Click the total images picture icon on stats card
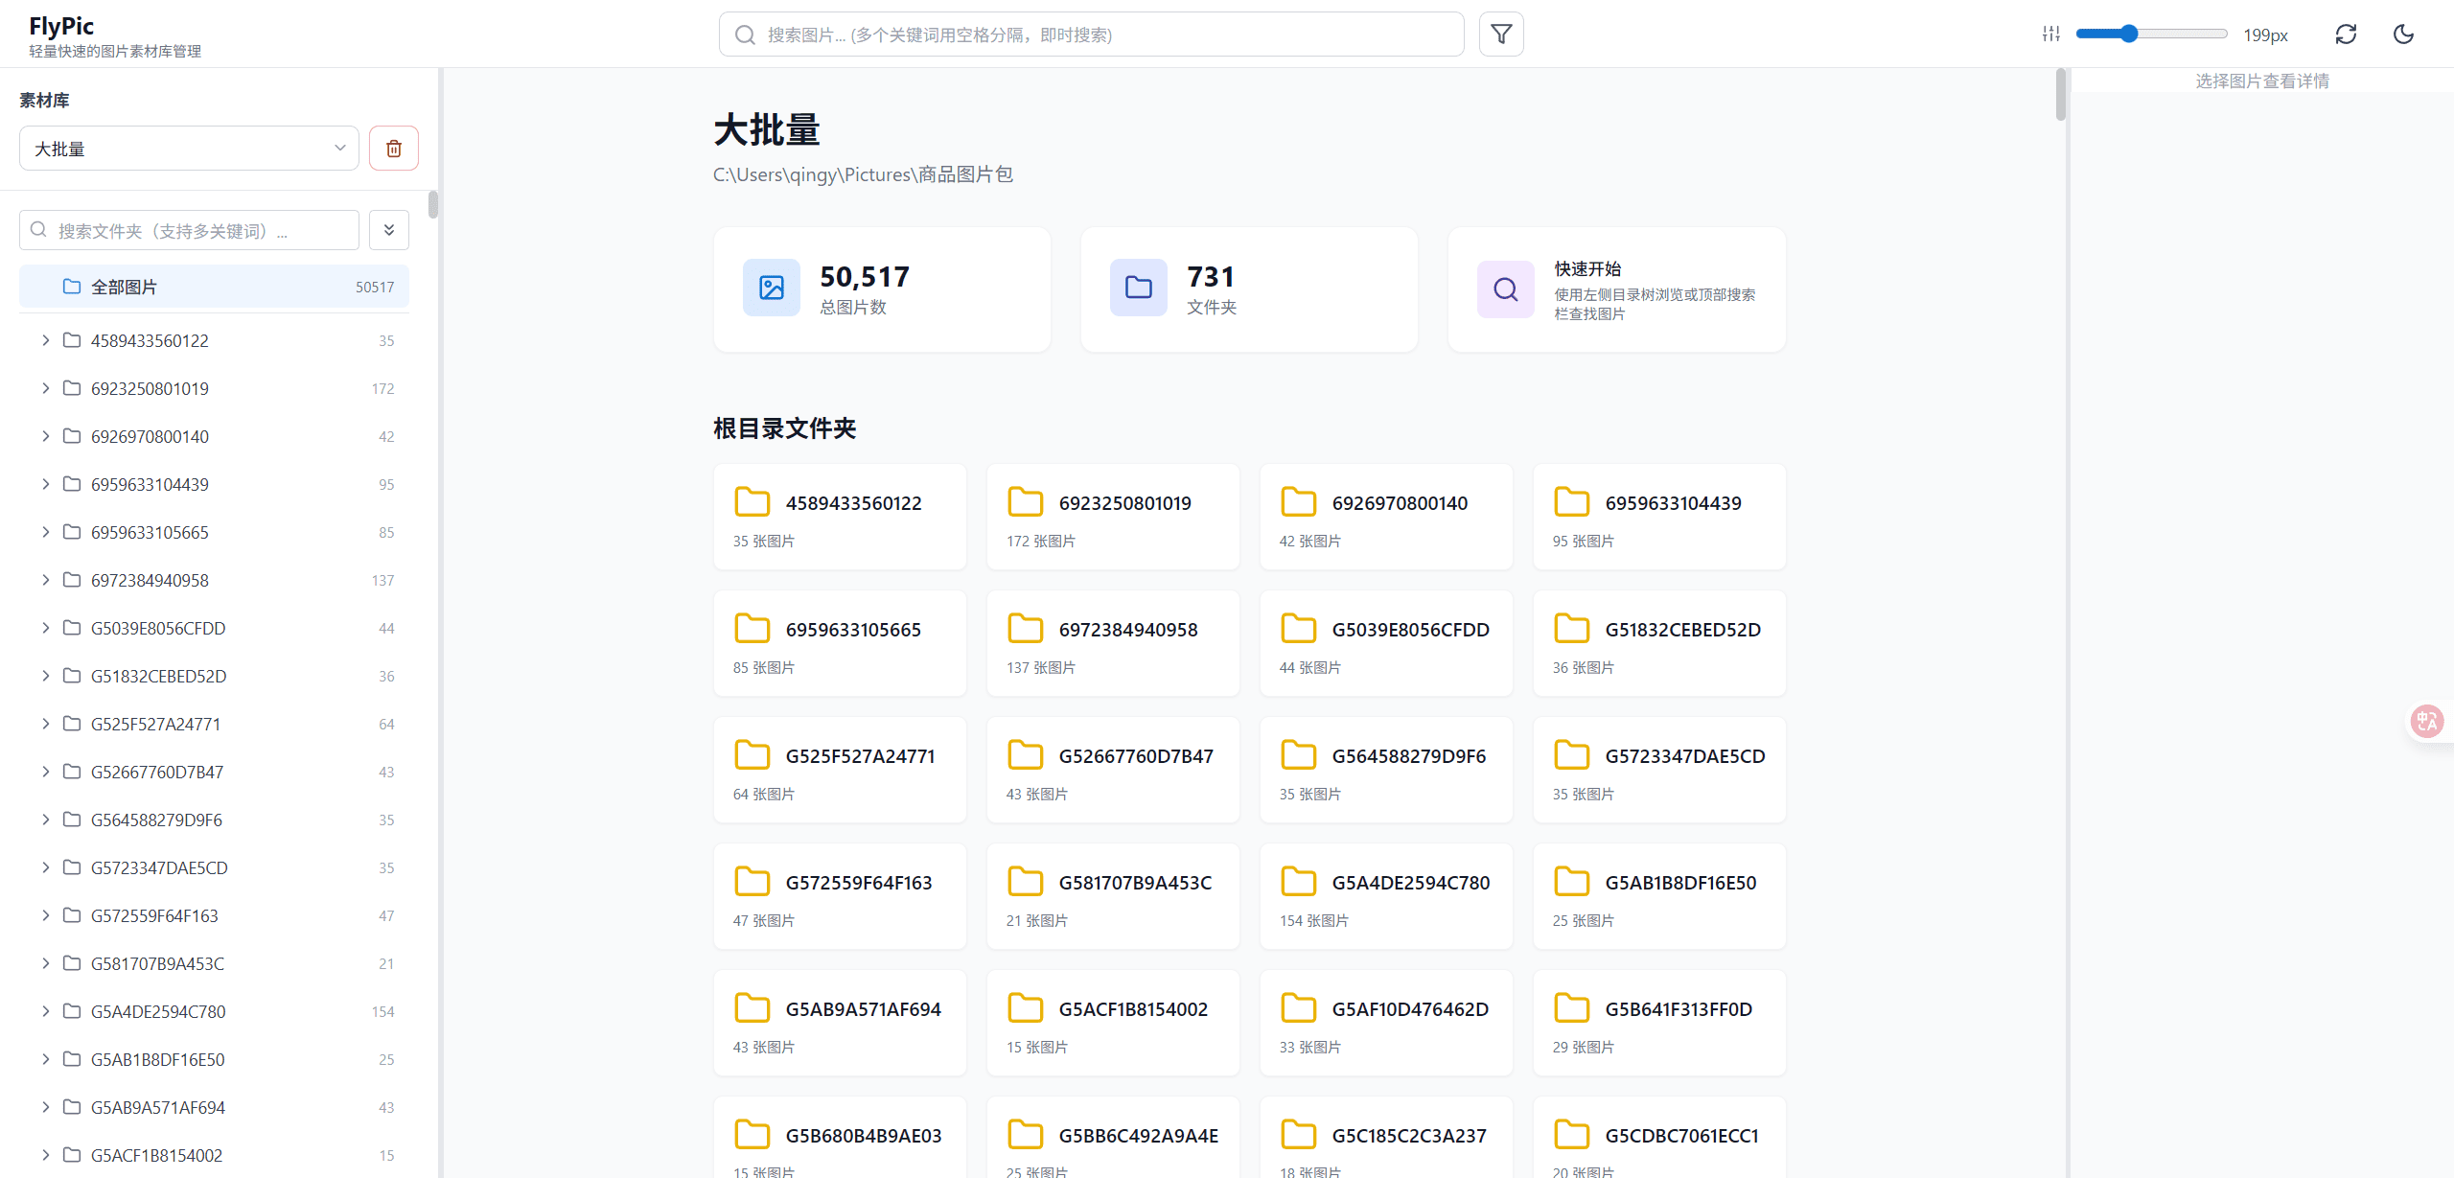Screen dimensions: 2454x1178 771,287
